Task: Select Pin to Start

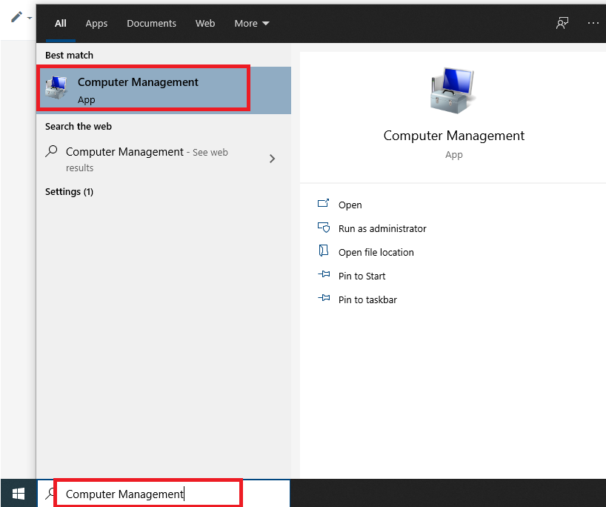Action: pos(362,276)
